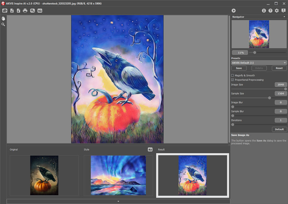Click the Sample Size 1504 value field
Image resolution: width=288 pixels, height=204 pixels.
pos(281,94)
